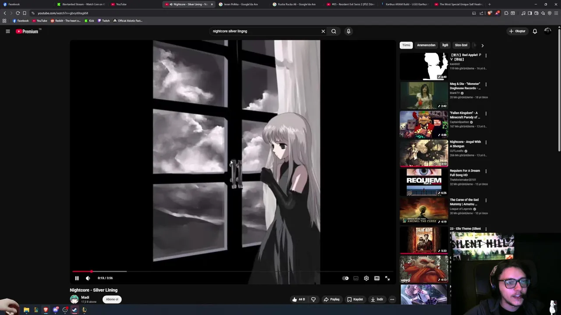Open a new browser tab
The width and height of the screenshot is (561, 315).
tap(490, 4)
